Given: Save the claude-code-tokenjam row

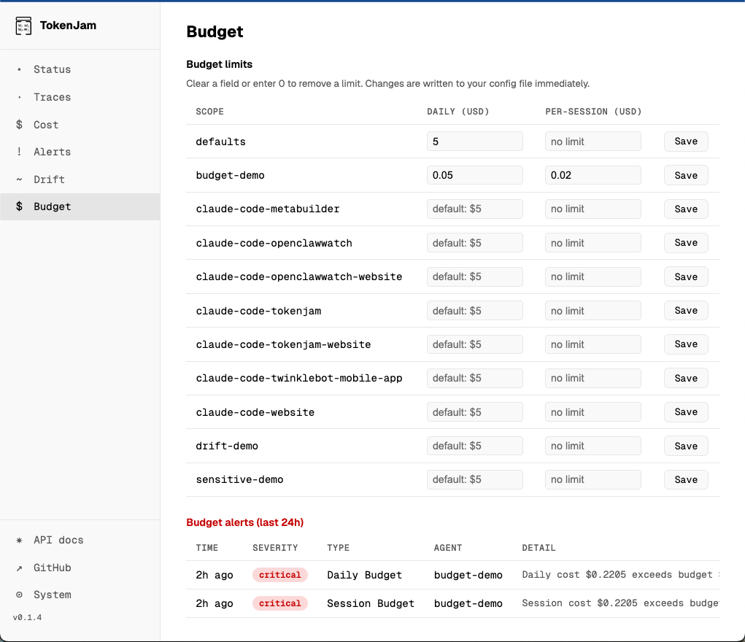Looking at the screenshot, I should pyautogui.click(x=686, y=310).
